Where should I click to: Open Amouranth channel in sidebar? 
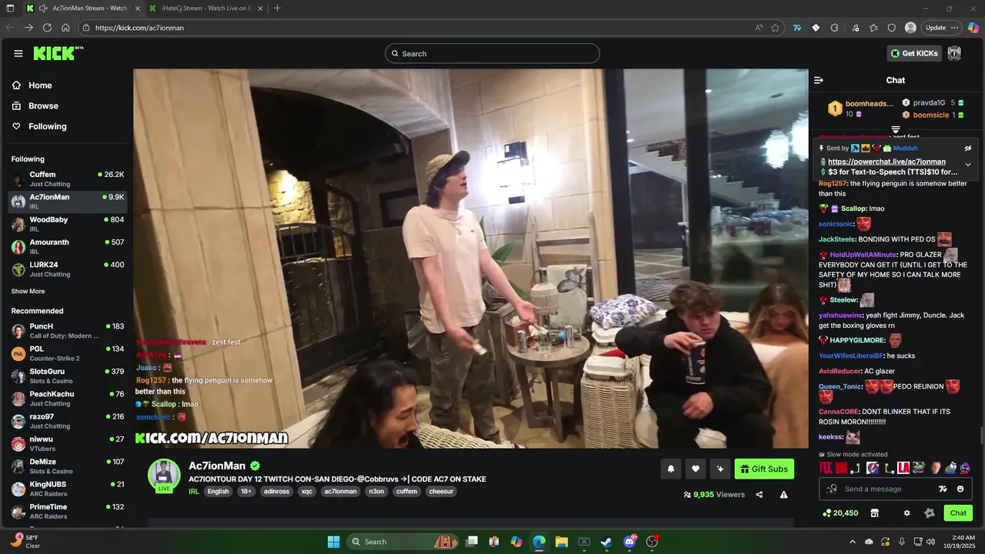68,246
